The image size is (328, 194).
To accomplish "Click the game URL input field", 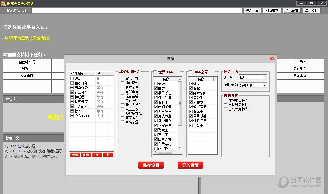I will 136,11.
